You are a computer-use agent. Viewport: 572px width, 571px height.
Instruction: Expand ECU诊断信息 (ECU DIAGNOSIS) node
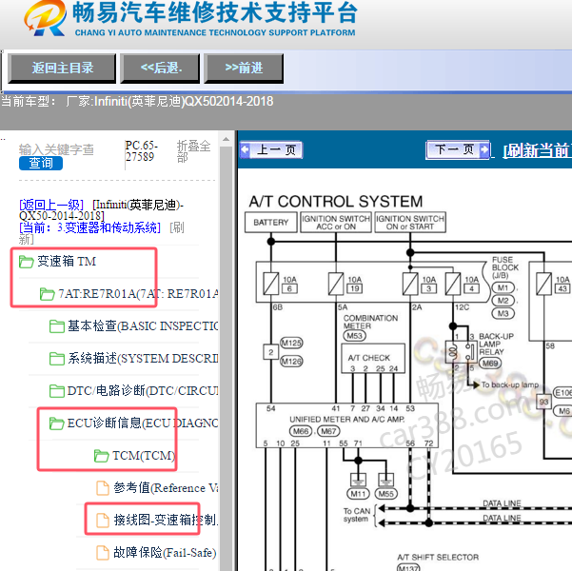click(x=143, y=423)
